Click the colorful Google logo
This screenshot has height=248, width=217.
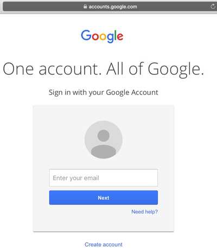click(102, 36)
